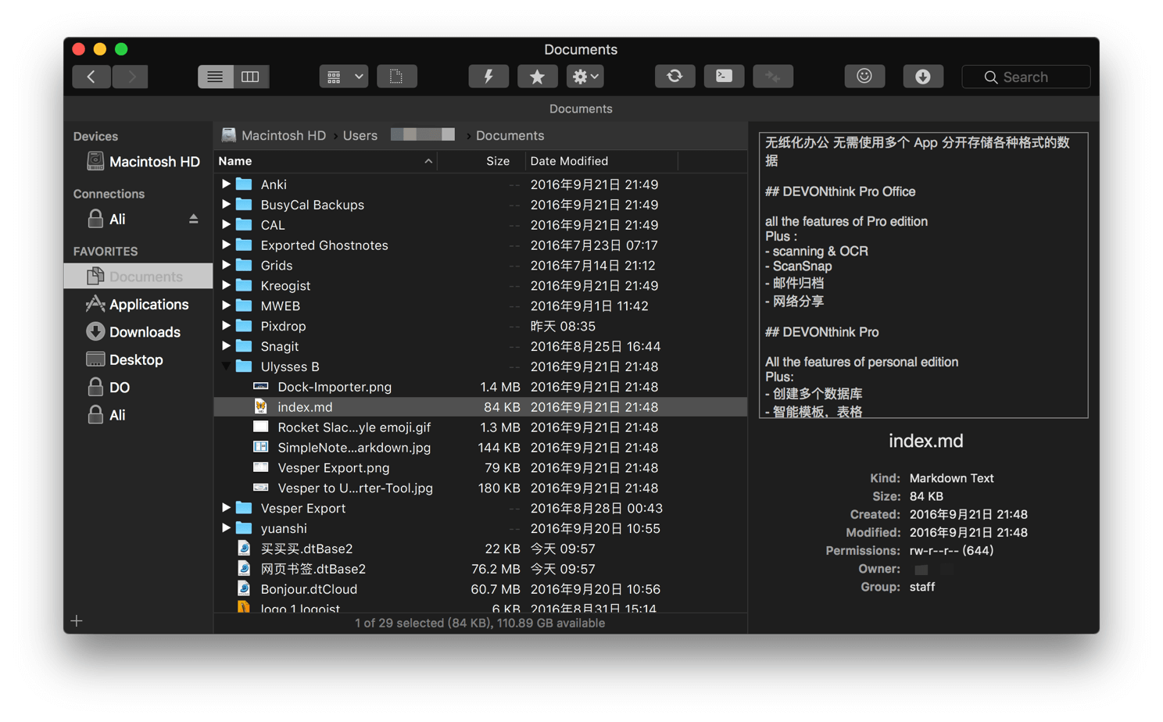Select Rocket Slac...yle emoji.gif file
Screen dimensions: 1163x722
480,427
